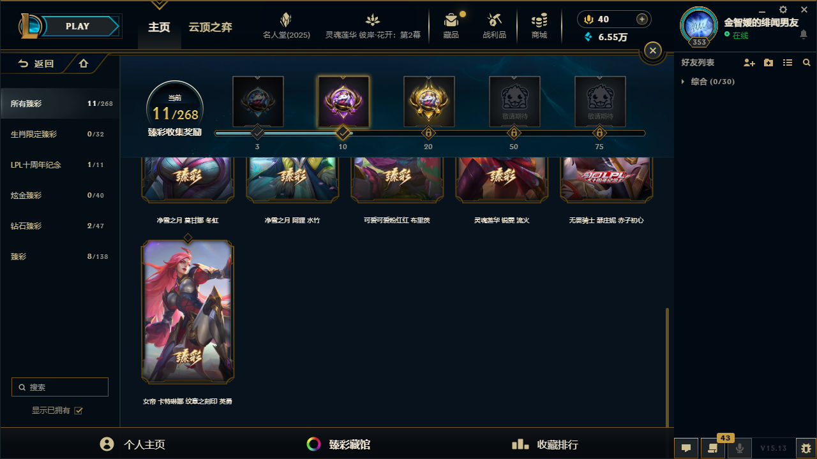Open friend list sorting options icon
817x459 pixels.
(788, 62)
